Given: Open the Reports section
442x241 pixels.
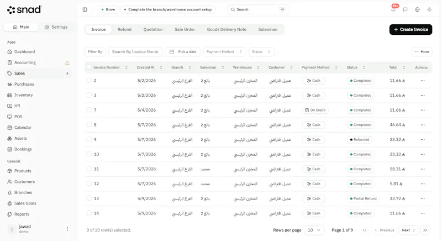Looking at the screenshot, I should (22, 214).
